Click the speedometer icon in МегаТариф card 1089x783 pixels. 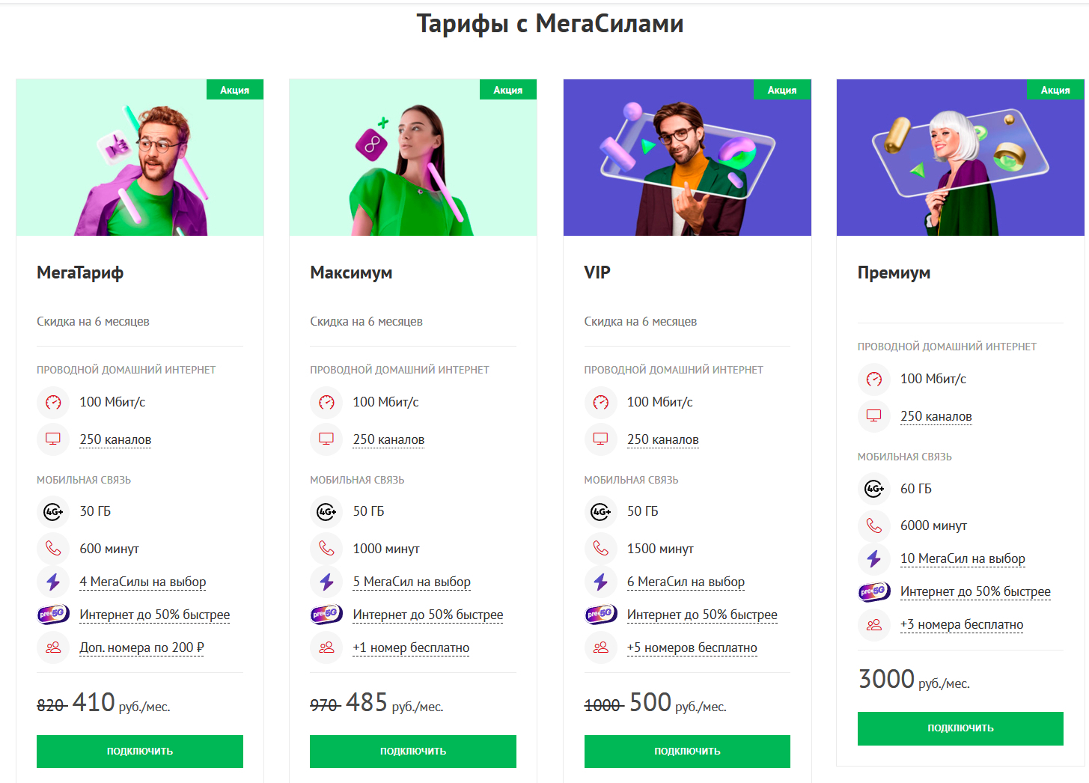(53, 402)
